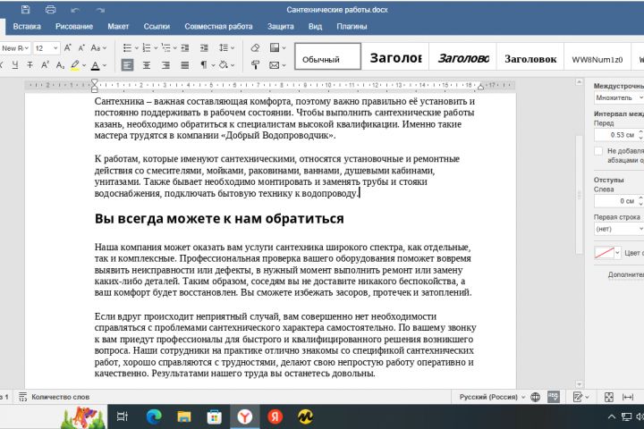Increase paragraph indent

pyautogui.click(x=204, y=48)
